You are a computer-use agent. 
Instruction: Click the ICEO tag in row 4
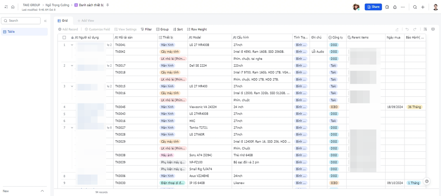(334, 107)
